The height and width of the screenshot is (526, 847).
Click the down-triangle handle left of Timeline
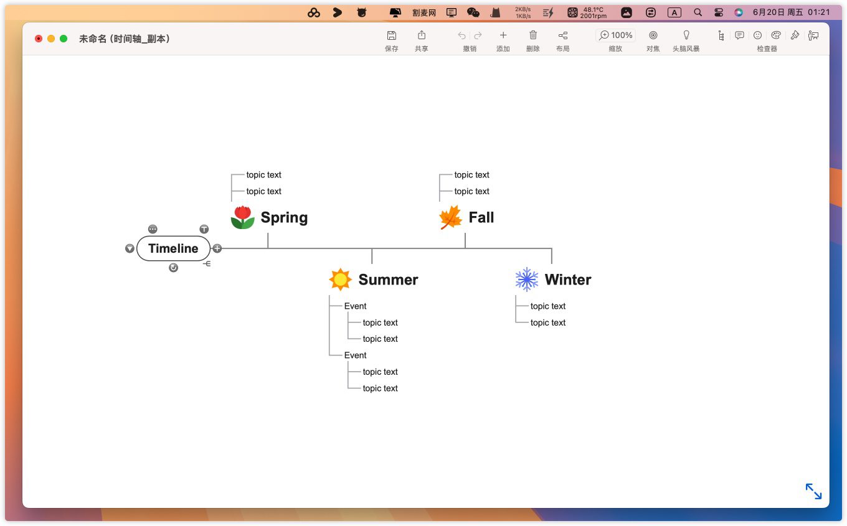(x=130, y=248)
